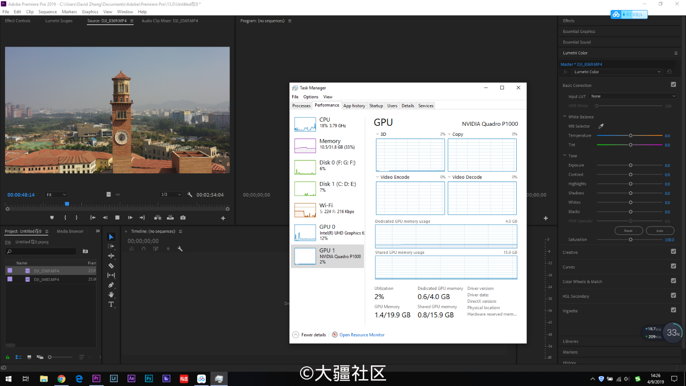The image size is (686, 386).
Task: Select the Type tool
Action: pyautogui.click(x=111, y=304)
